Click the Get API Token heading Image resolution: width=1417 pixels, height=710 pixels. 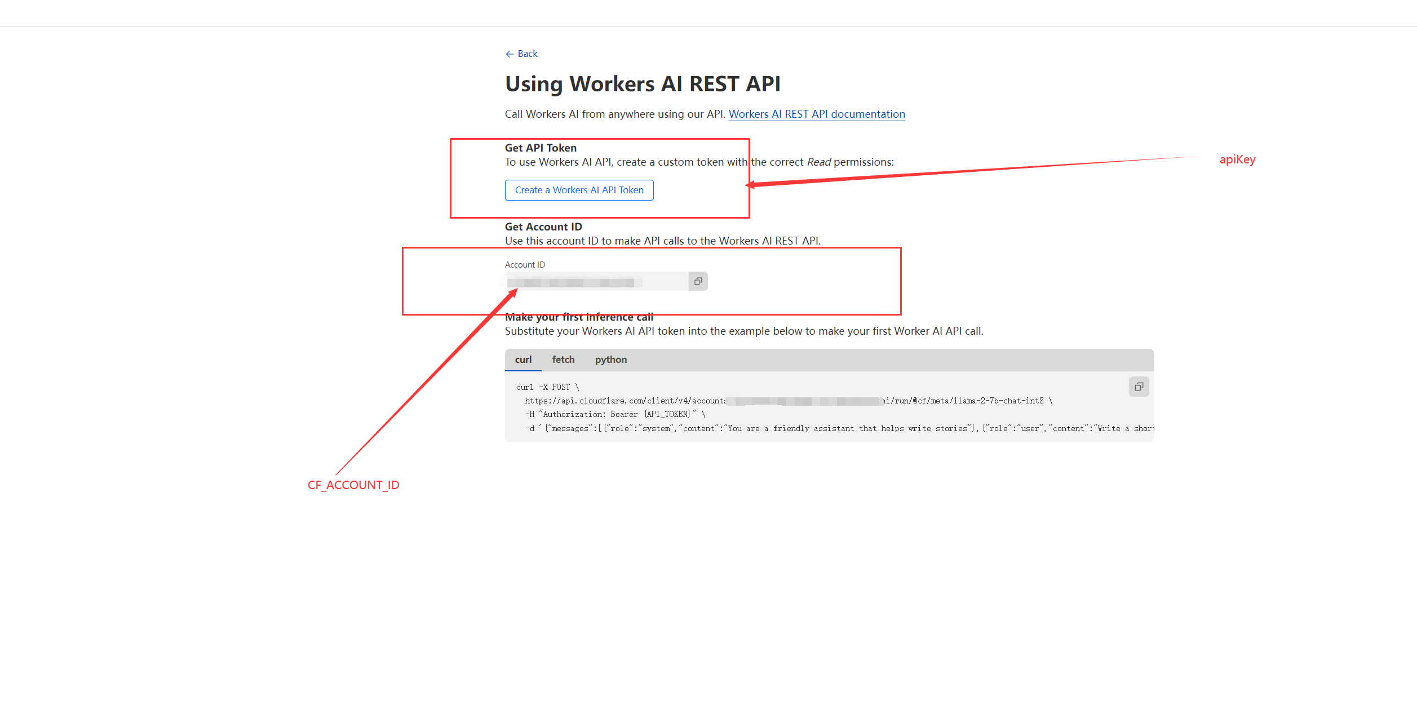click(x=541, y=148)
